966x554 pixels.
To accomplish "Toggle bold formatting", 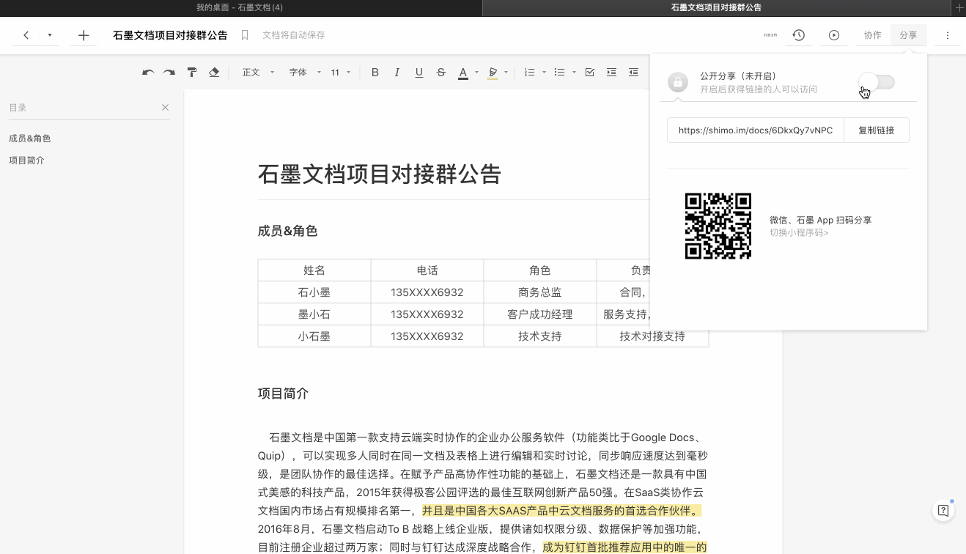I will coord(375,73).
